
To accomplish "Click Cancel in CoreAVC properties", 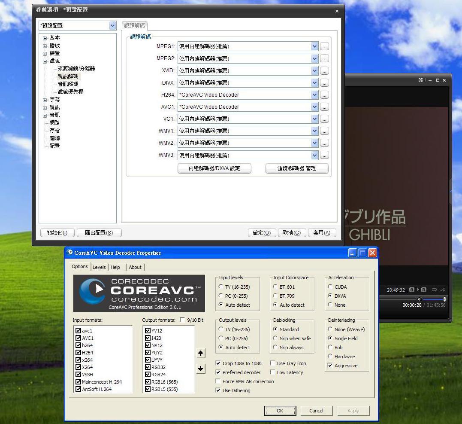I will (316, 410).
